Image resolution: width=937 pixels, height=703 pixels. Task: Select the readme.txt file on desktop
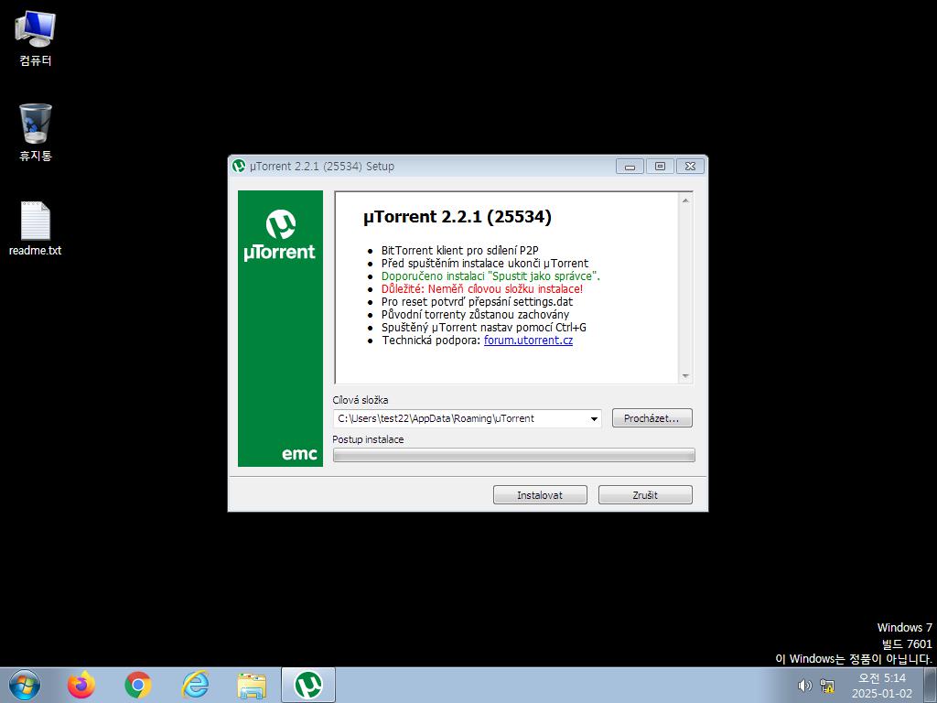[35, 229]
